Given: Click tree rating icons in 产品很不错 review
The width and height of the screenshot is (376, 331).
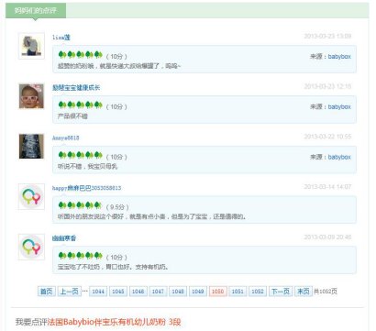Looking at the screenshot, I should click(x=80, y=105).
